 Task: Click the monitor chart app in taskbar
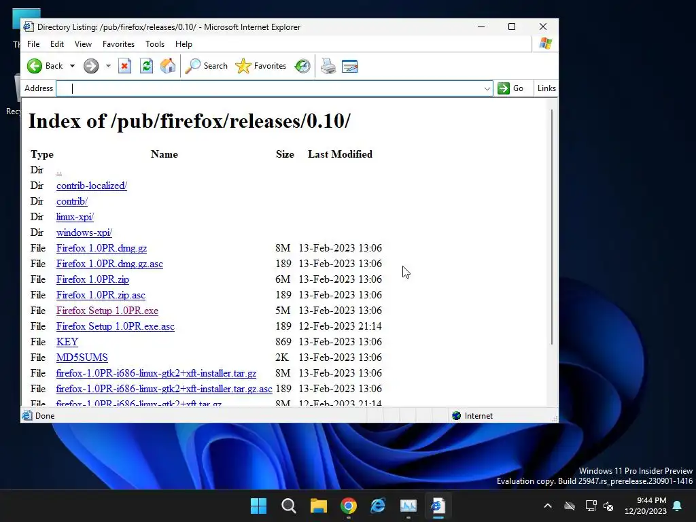408,506
